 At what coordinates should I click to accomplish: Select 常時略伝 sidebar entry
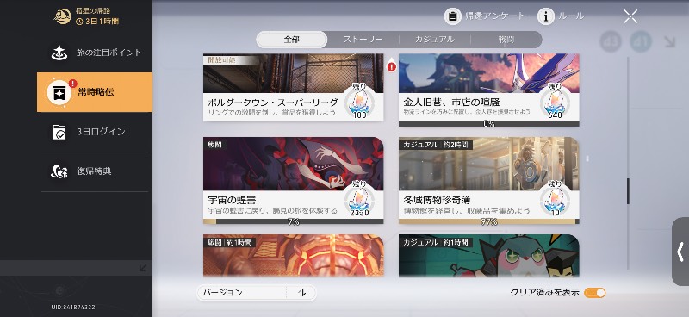coord(95,92)
